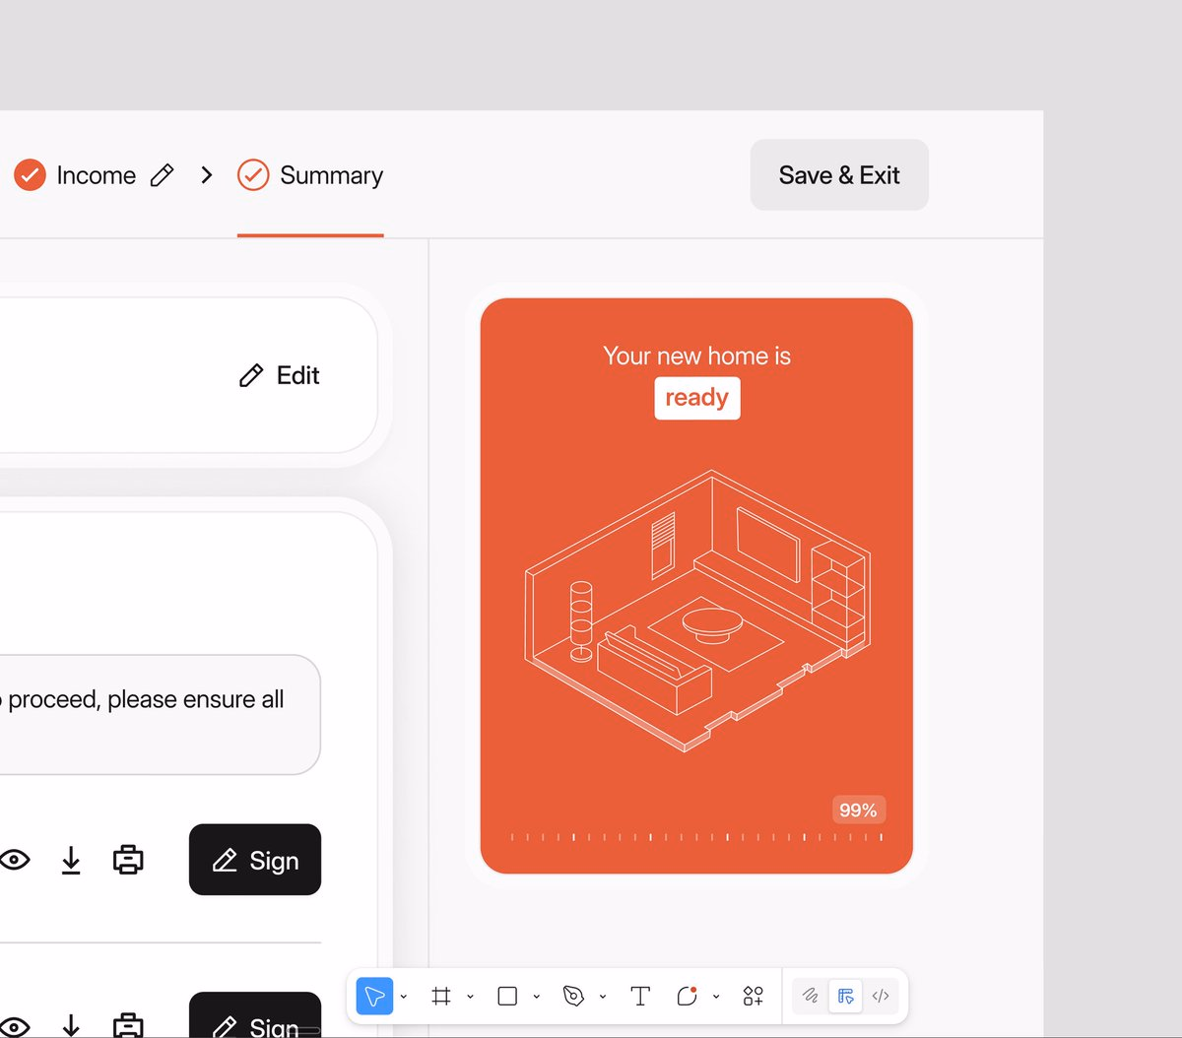Click the Save & Exit button
Viewport: 1182px width, 1038px height.
[x=839, y=174]
